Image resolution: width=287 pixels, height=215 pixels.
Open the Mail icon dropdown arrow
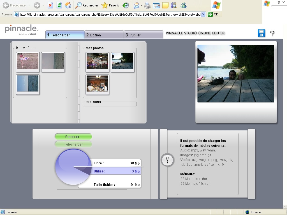[141, 5]
